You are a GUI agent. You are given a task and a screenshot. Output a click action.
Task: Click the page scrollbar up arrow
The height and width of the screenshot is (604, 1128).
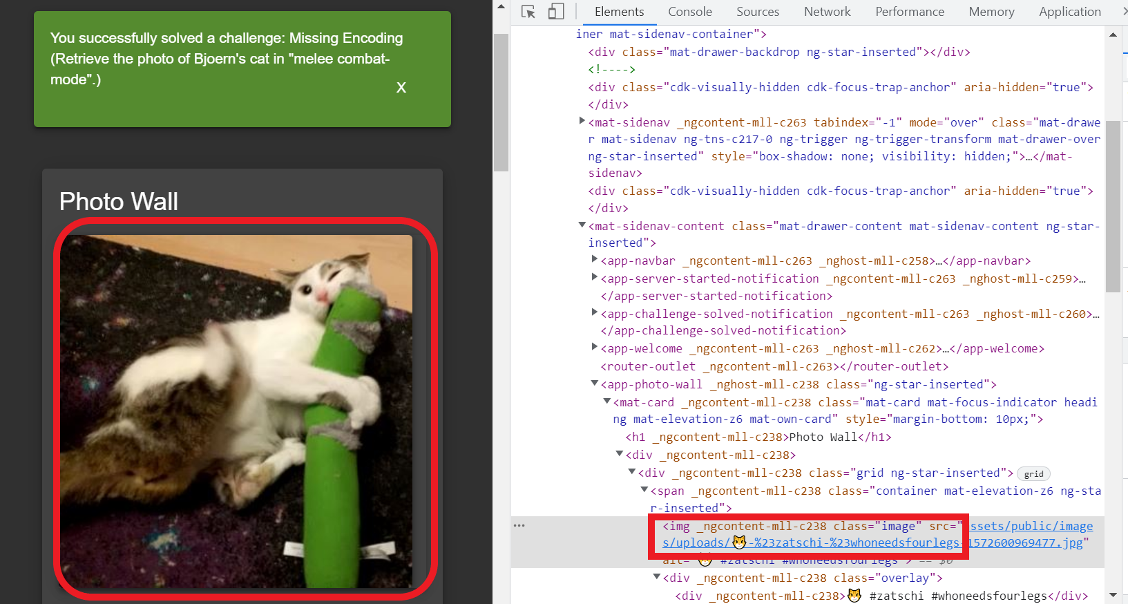point(501,8)
